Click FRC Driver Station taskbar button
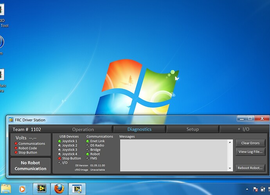The image size is (270, 195). (77, 189)
